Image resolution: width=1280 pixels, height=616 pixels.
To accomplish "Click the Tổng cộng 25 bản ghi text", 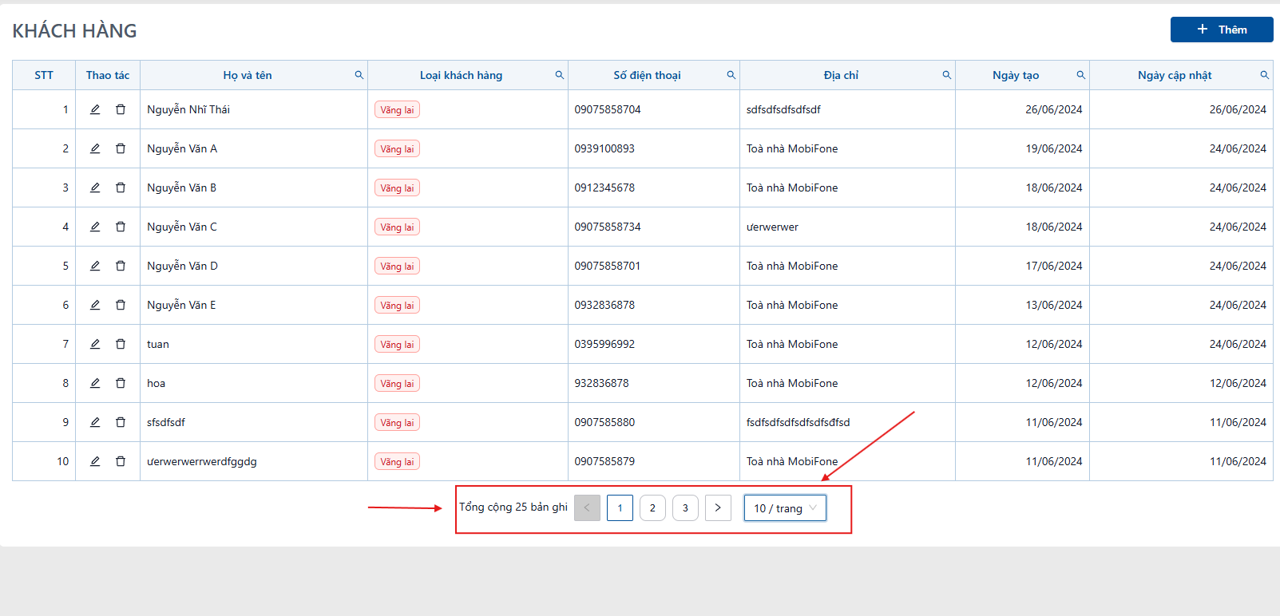I will pos(513,507).
